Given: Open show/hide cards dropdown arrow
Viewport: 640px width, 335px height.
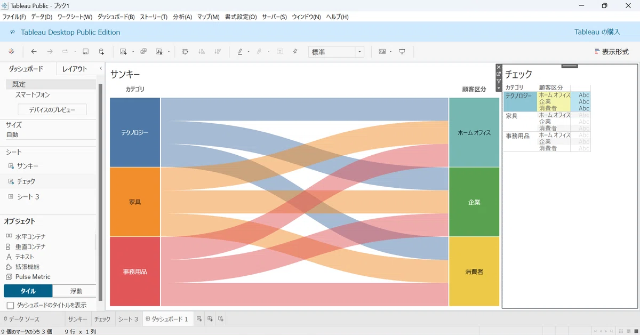Looking at the screenshot, I should 391,52.
